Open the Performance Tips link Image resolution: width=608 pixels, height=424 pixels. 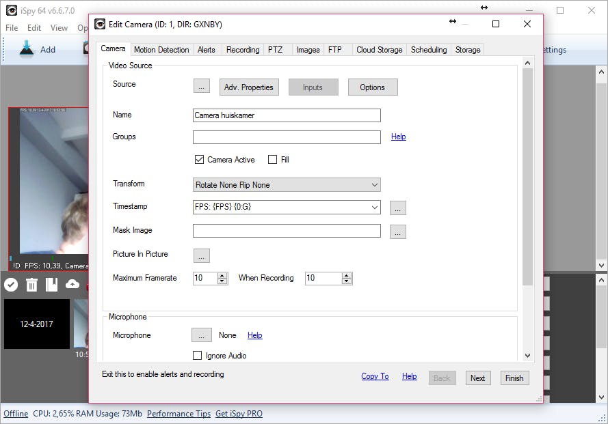pyautogui.click(x=179, y=414)
